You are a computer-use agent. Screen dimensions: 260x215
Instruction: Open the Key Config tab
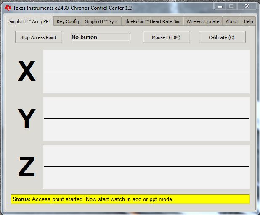(68, 21)
